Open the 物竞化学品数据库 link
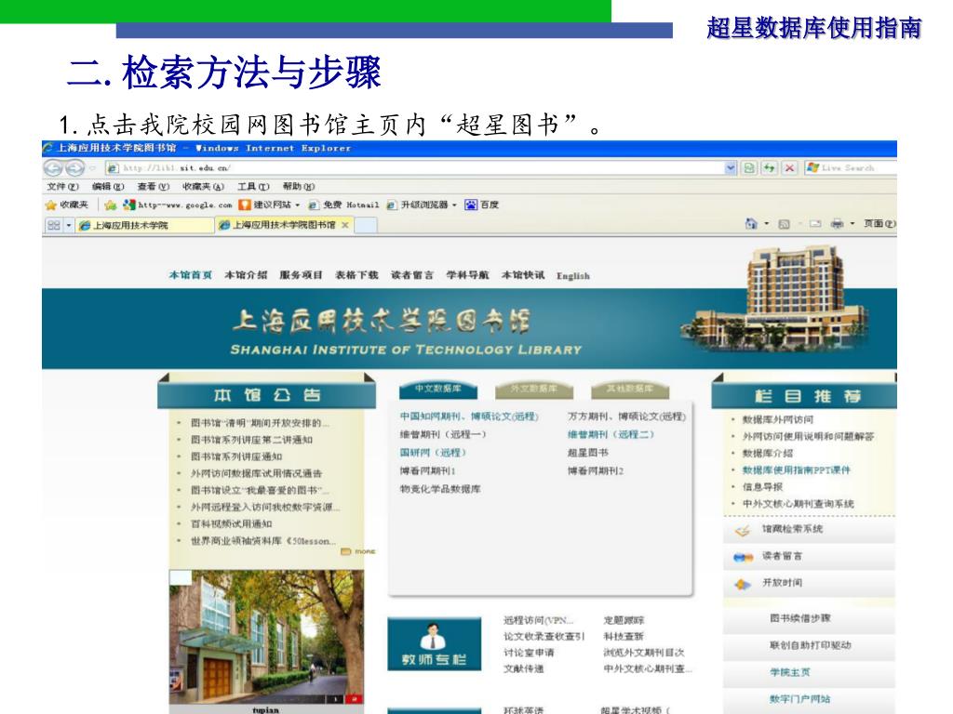This screenshot has width=953, height=714. click(440, 489)
